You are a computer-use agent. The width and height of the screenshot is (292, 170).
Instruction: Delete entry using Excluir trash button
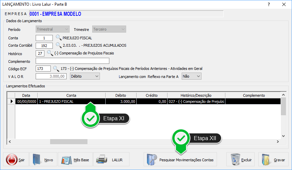[241, 160]
